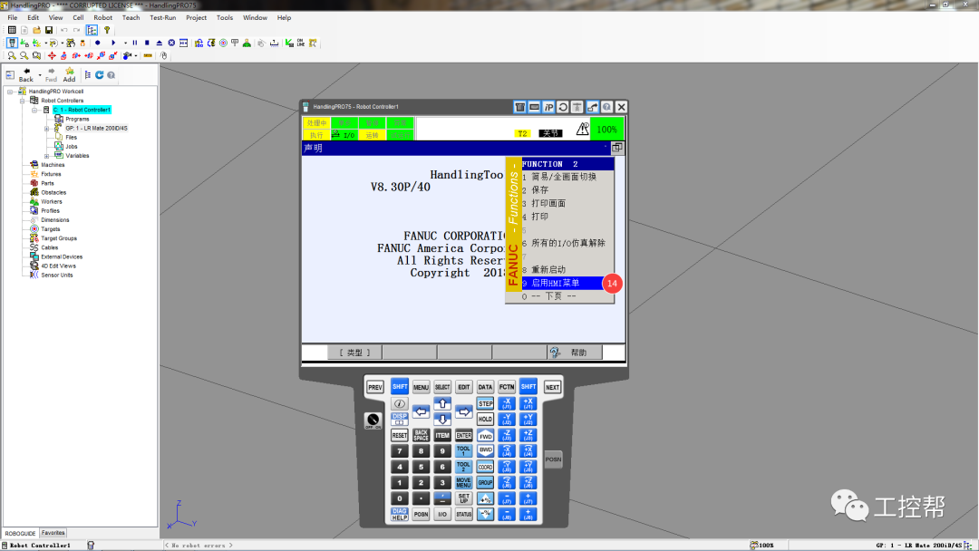This screenshot has width=979, height=551.
Task: Click the pendant title bar help icon
Action: 606,107
